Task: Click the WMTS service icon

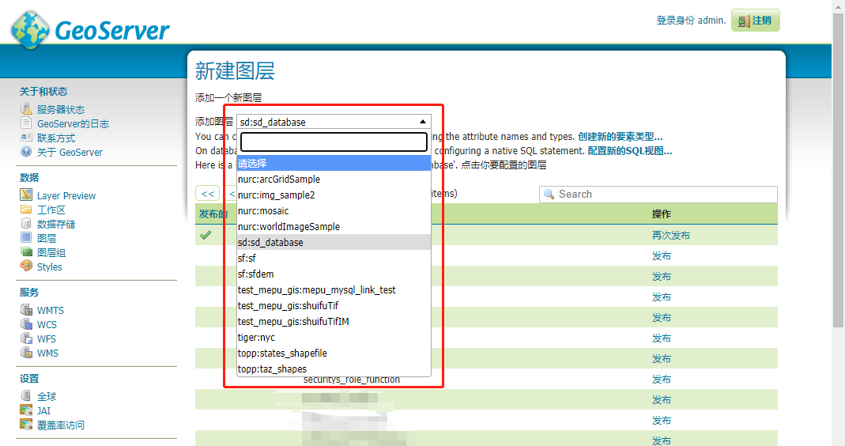Action: 26,309
